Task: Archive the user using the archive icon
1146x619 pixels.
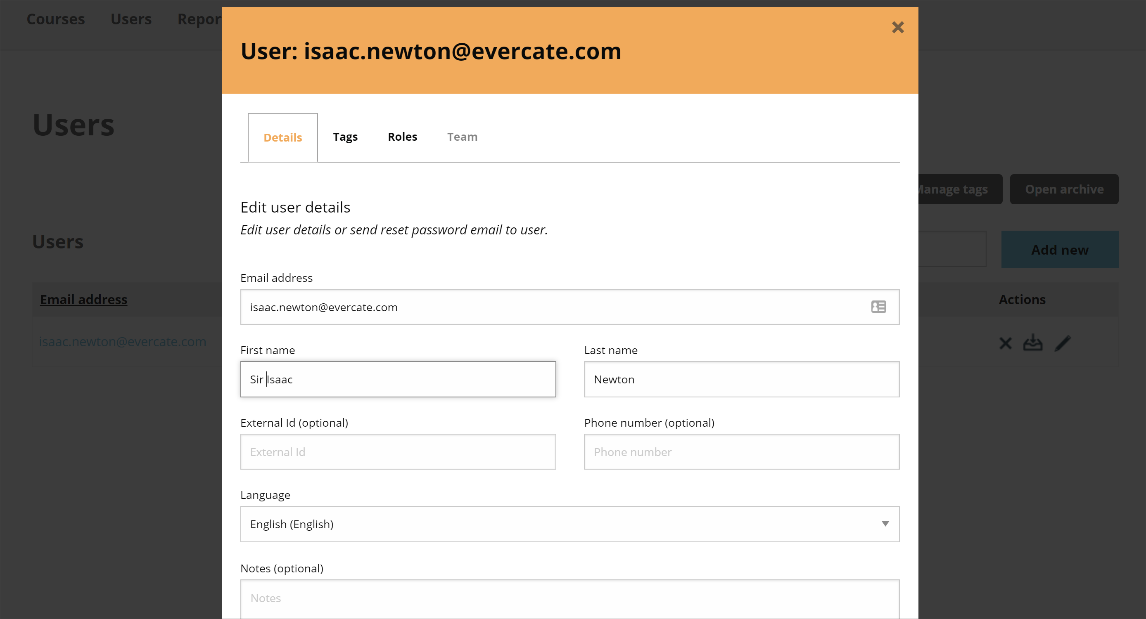Action: tap(1033, 343)
